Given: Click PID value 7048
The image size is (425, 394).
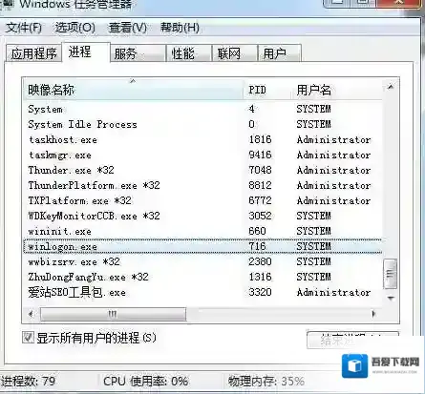Looking at the screenshot, I should pyautogui.click(x=260, y=170).
